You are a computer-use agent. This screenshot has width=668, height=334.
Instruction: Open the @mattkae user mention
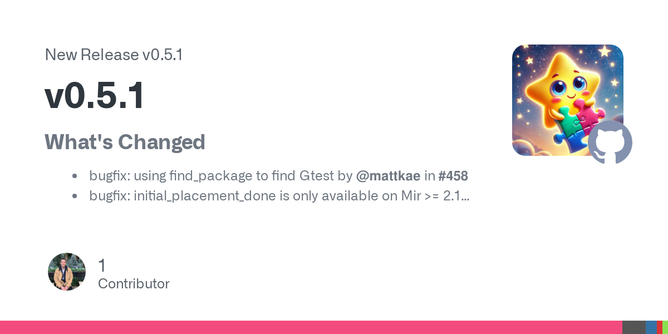tap(388, 176)
